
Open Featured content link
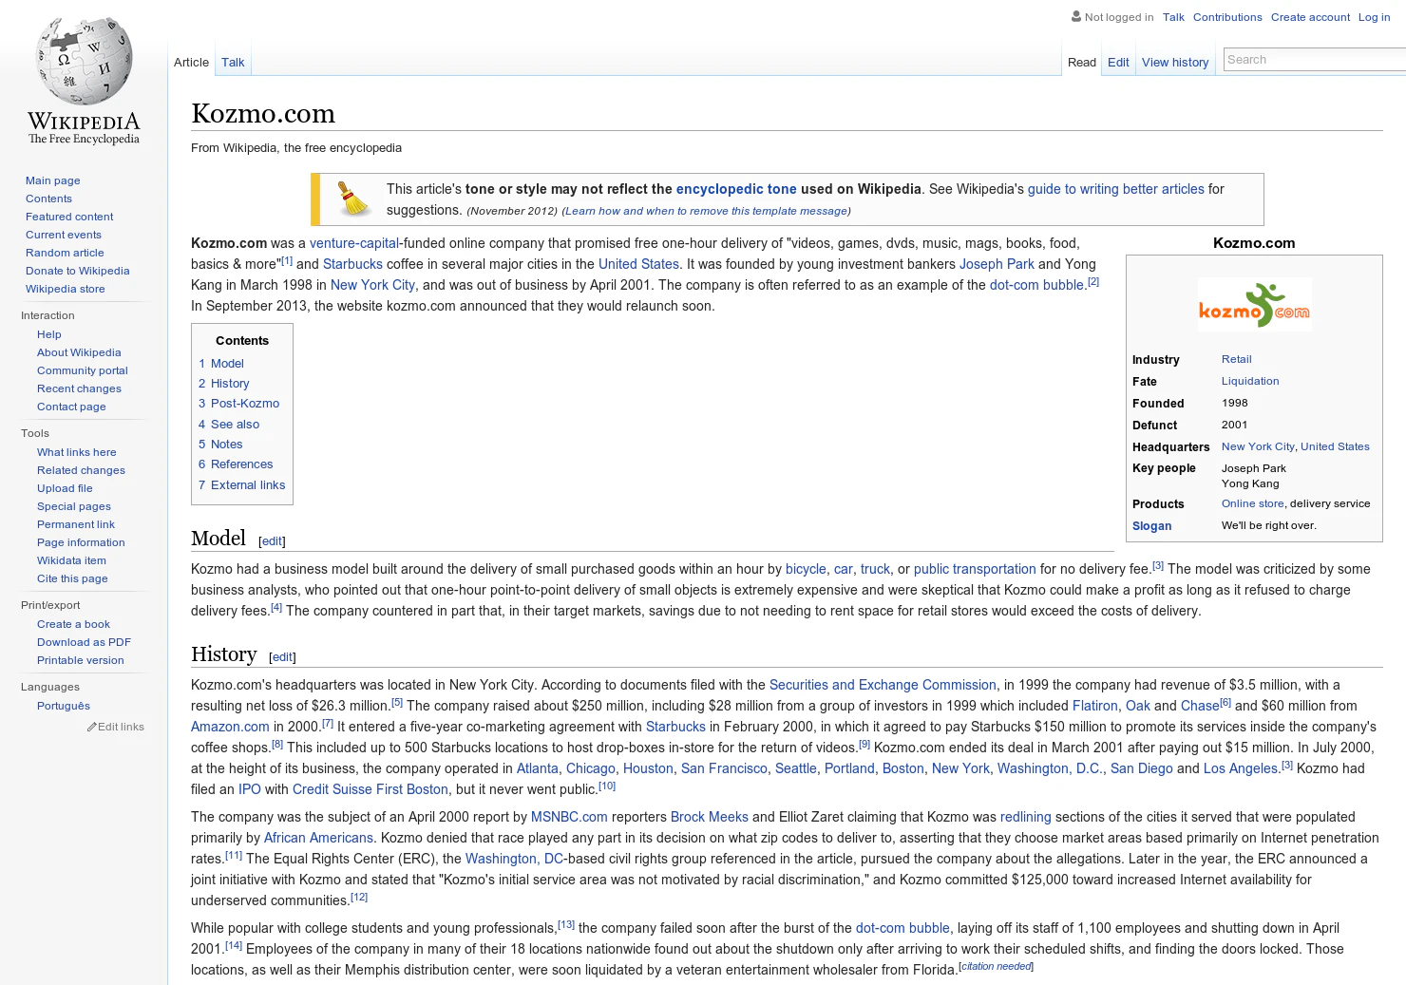69,217
